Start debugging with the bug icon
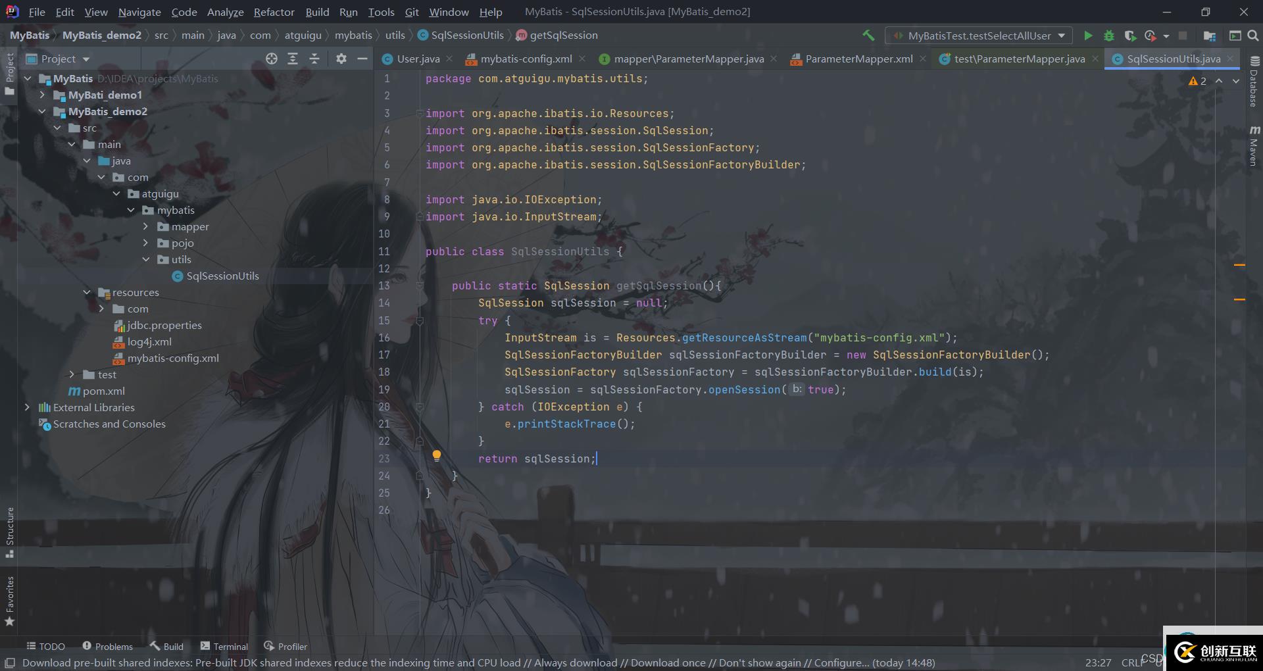Screen dimensions: 1263x671 [1109, 36]
